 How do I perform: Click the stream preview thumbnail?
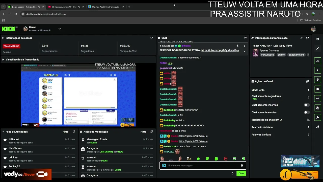coord(78,95)
